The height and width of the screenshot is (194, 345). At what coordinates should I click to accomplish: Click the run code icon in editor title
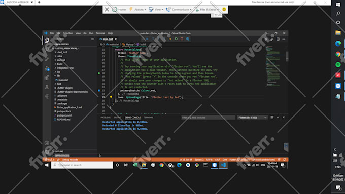266,39
